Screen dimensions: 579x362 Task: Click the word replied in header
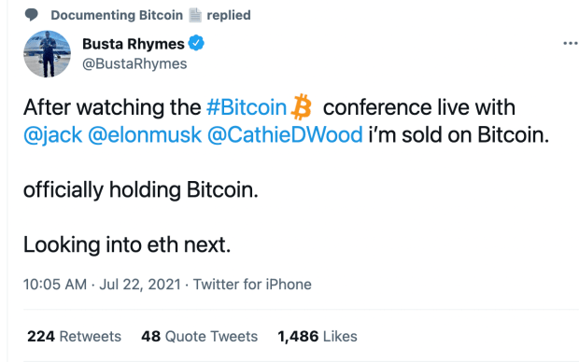tap(229, 15)
